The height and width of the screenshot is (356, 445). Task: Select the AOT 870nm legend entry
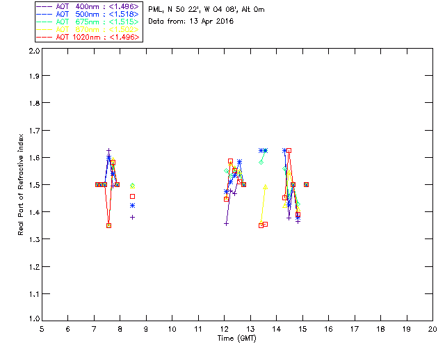click(89, 29)
